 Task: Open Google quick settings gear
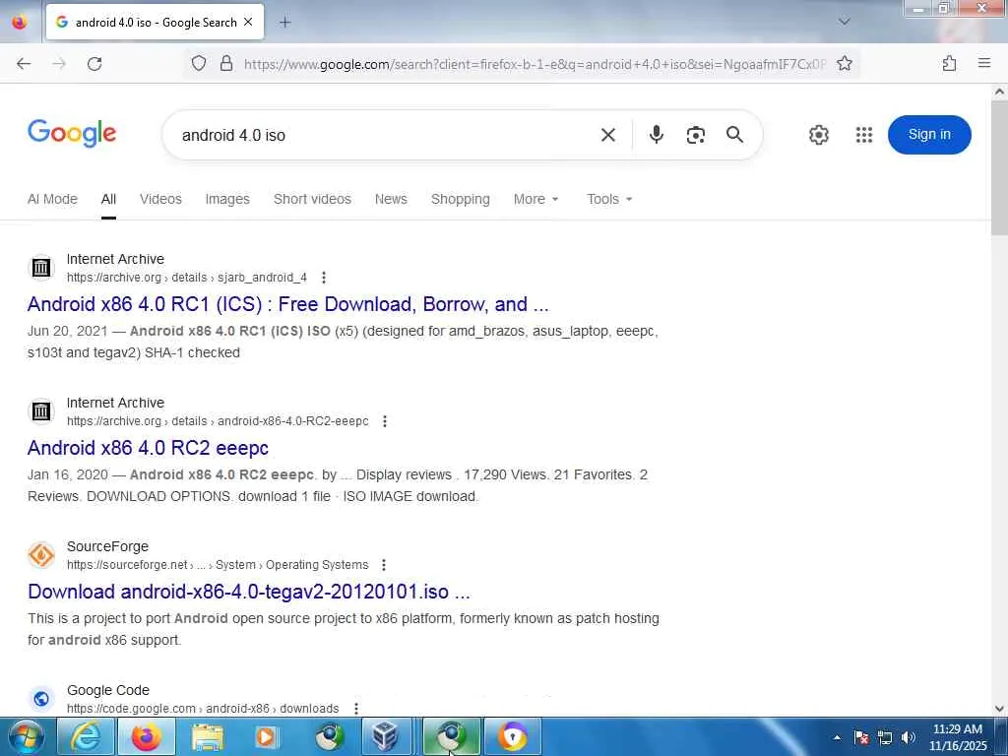point(818,135)
